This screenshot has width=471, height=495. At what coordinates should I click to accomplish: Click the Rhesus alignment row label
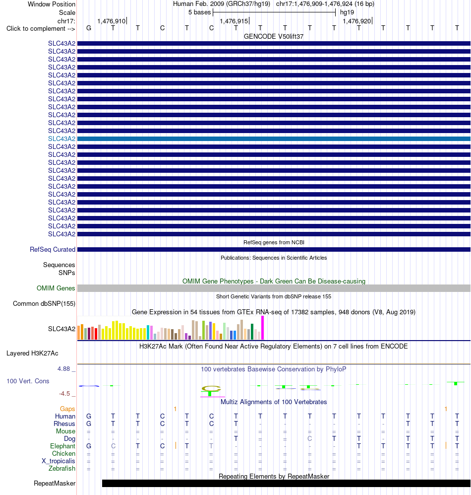pos(64,424)
